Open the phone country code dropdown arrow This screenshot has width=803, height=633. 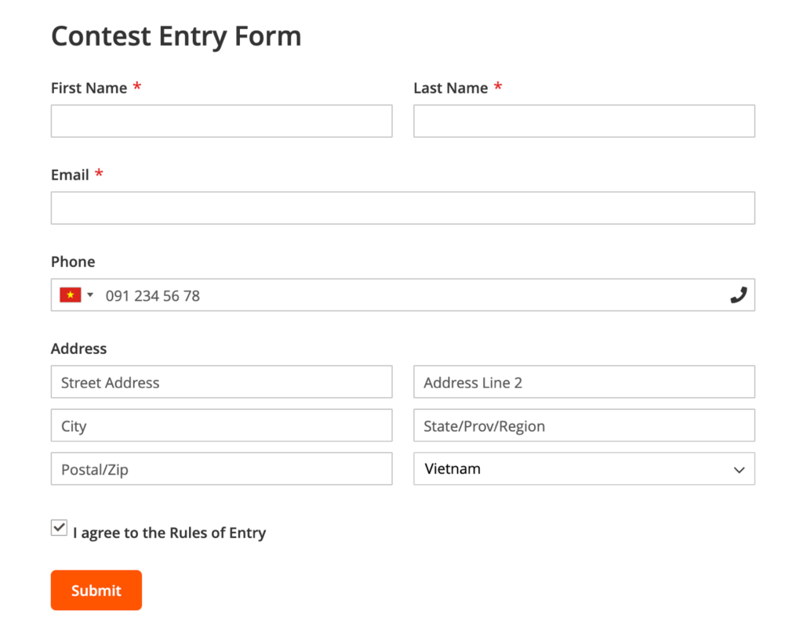click(90, 295)
